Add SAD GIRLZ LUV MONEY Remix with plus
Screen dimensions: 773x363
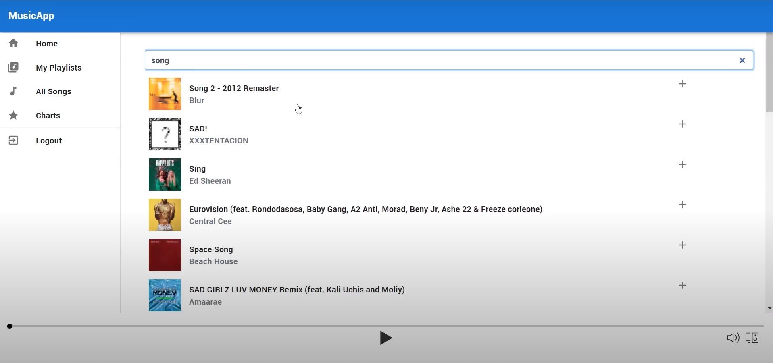(682, 285)
